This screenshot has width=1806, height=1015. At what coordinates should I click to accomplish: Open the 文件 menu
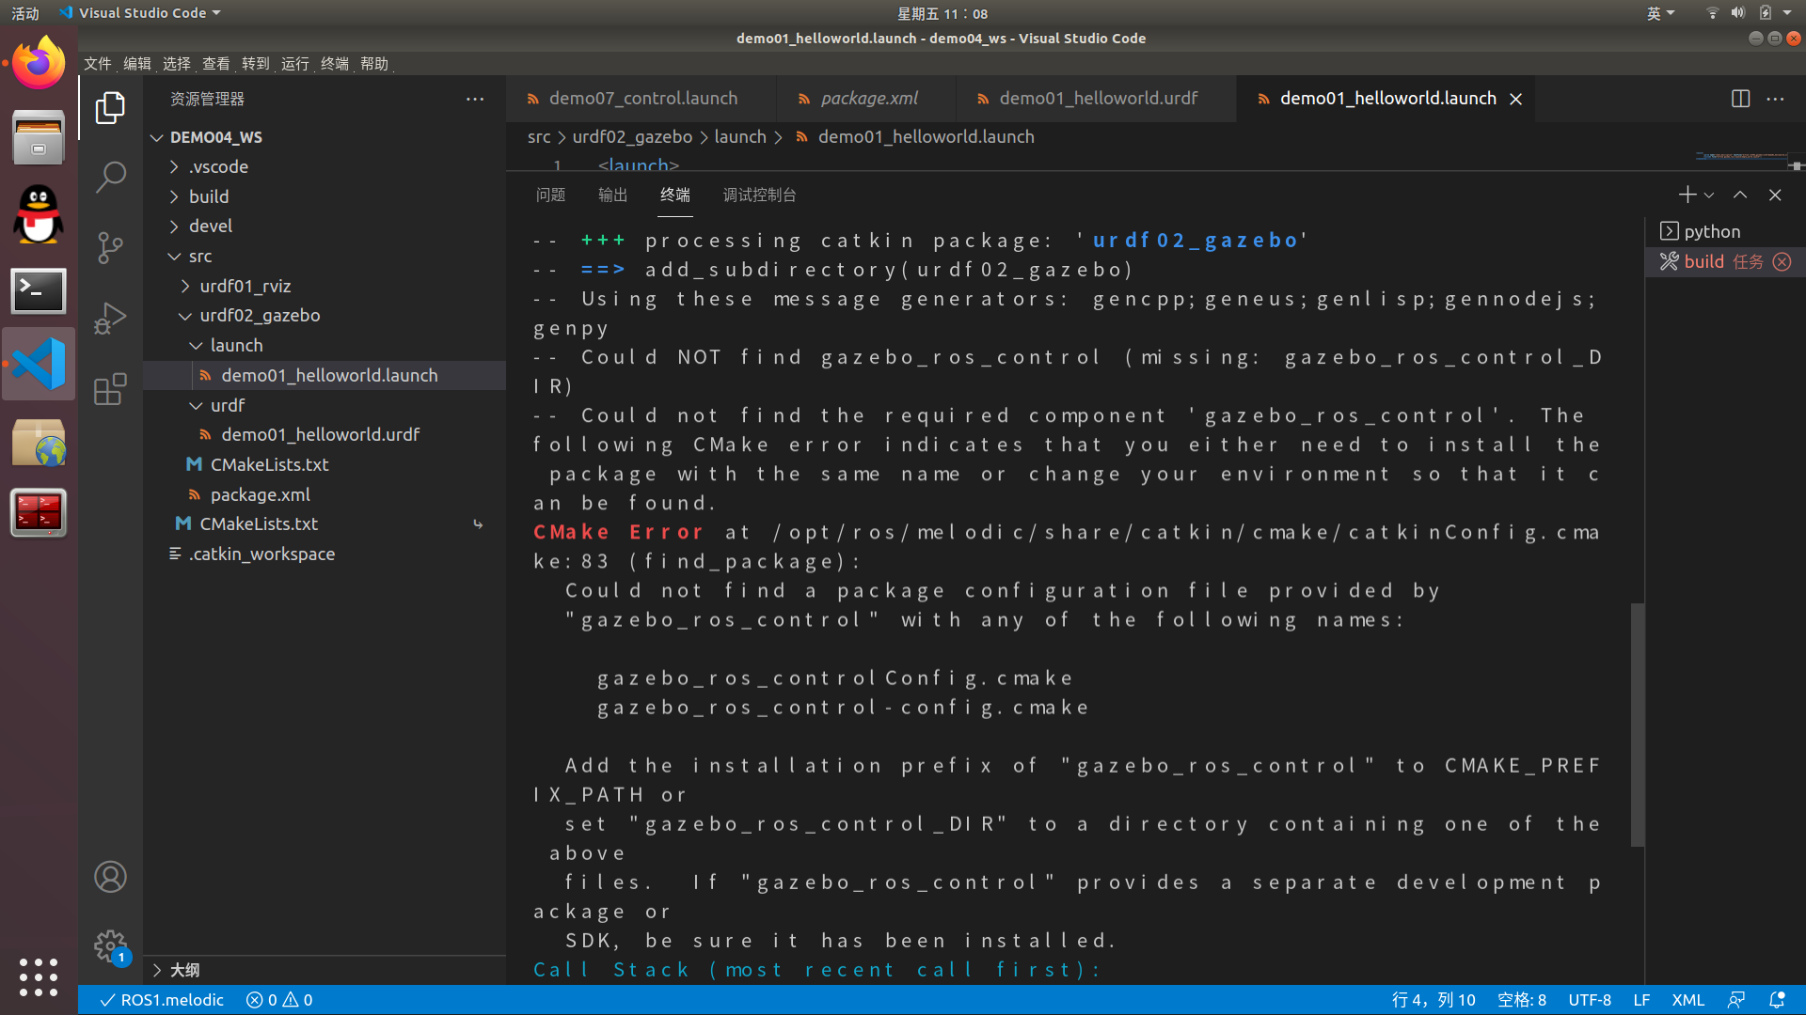point(98,63)
